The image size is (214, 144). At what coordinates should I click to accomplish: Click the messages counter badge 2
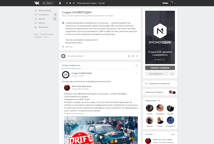(55, 15)
